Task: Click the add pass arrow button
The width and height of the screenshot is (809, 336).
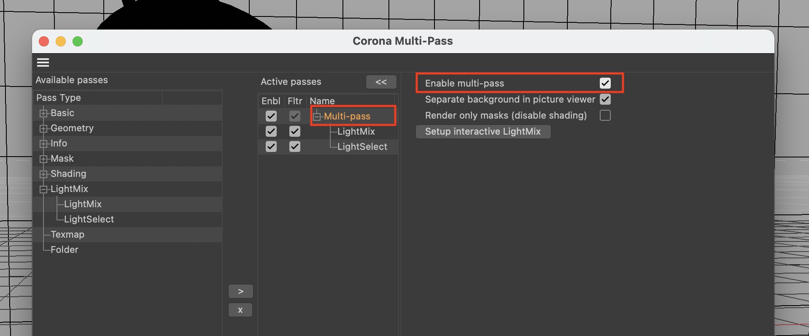Action: [x=240, y=291]
